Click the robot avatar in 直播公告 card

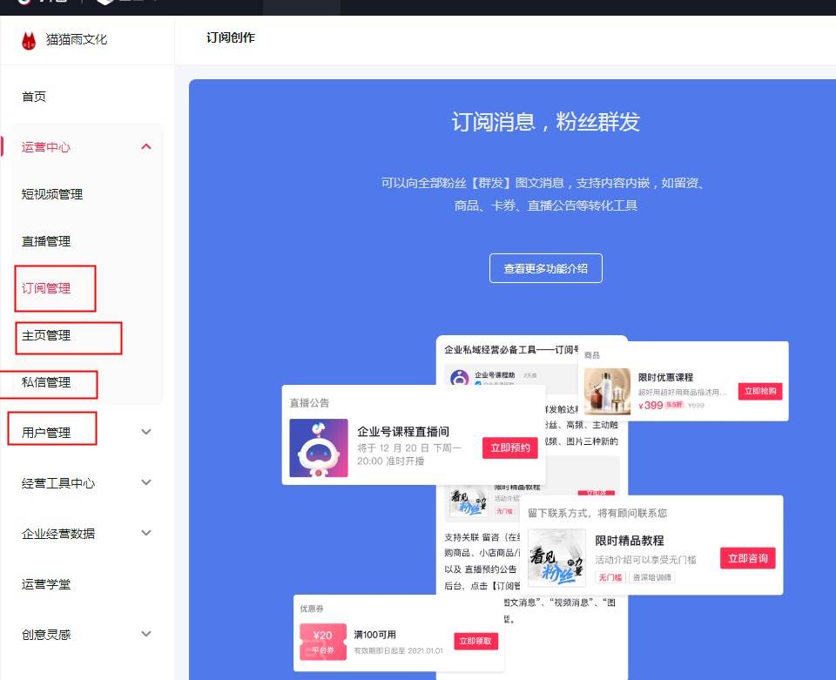319,448
